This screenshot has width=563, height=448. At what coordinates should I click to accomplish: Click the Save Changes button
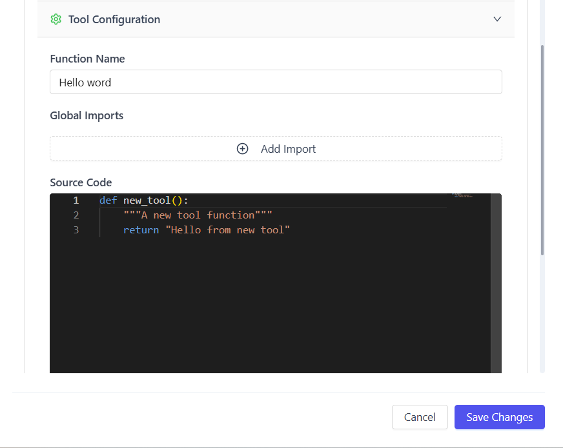[x=499, y=417]
